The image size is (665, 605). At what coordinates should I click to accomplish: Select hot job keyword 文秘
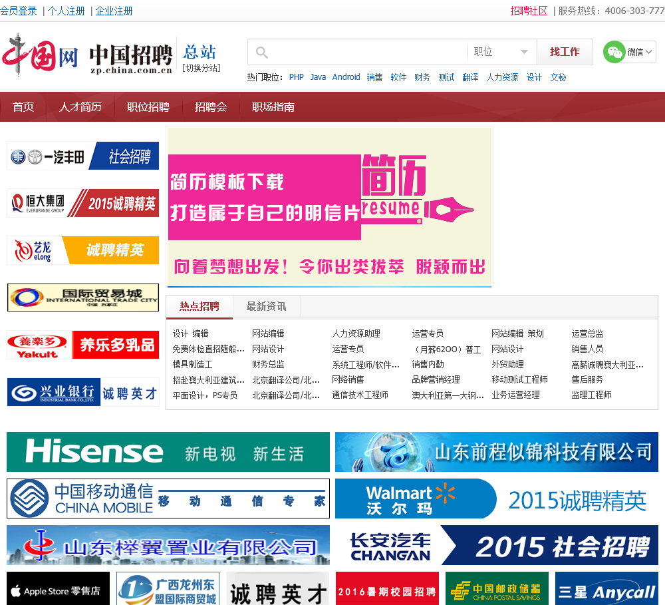coord(558,77)
